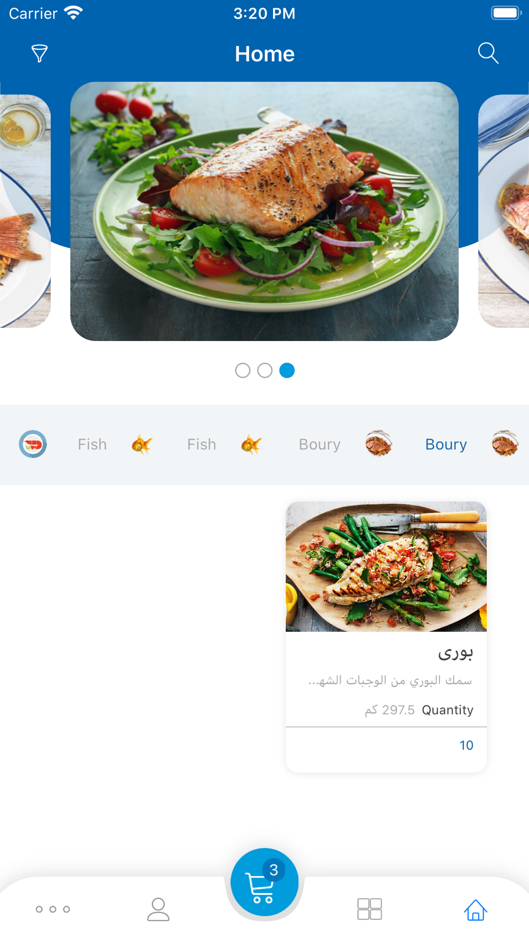
Task: Select the first carousel page dot
Action: [243, 371]
